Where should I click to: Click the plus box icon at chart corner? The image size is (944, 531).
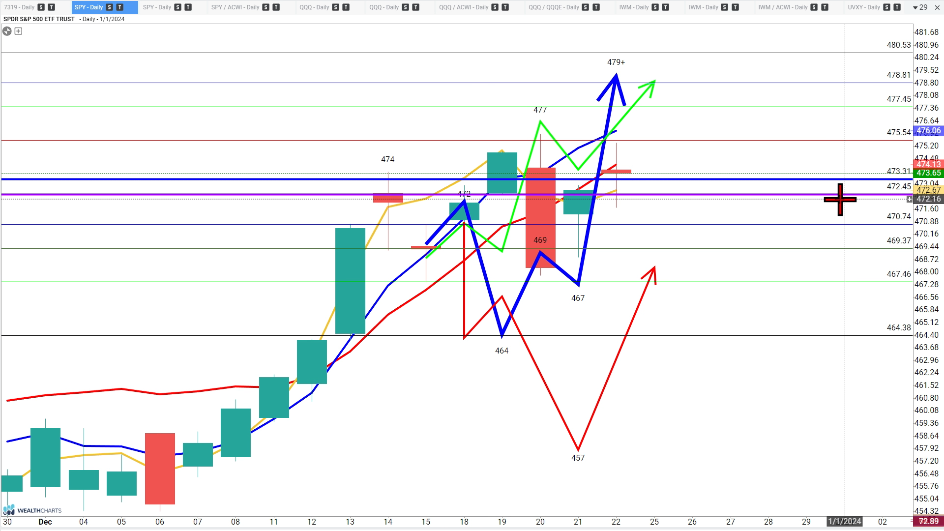(18, 31)
